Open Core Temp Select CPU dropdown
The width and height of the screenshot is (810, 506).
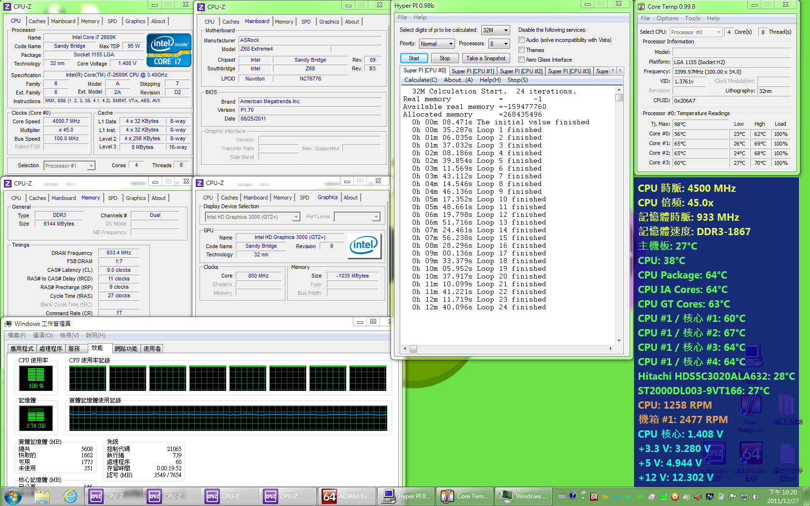696,32
